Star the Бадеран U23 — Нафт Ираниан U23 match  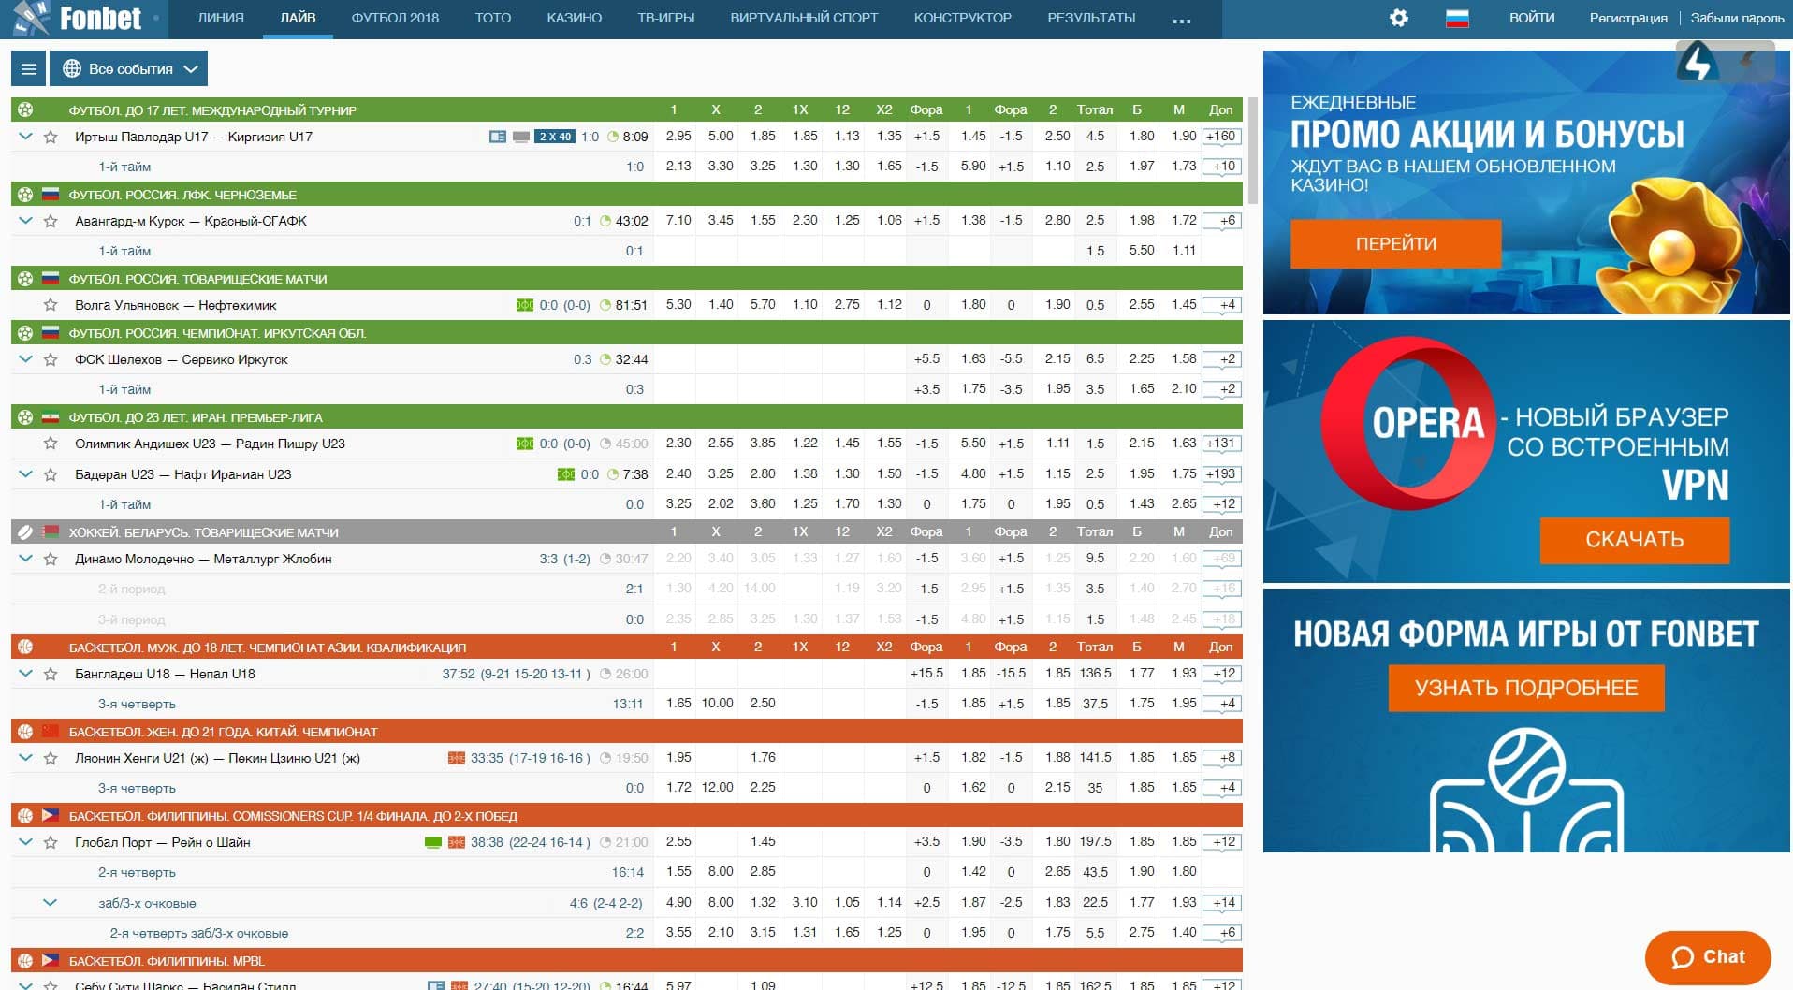coord(51,474)
